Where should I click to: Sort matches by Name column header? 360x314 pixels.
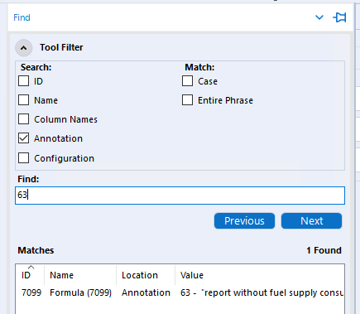(x=61, y=275)
